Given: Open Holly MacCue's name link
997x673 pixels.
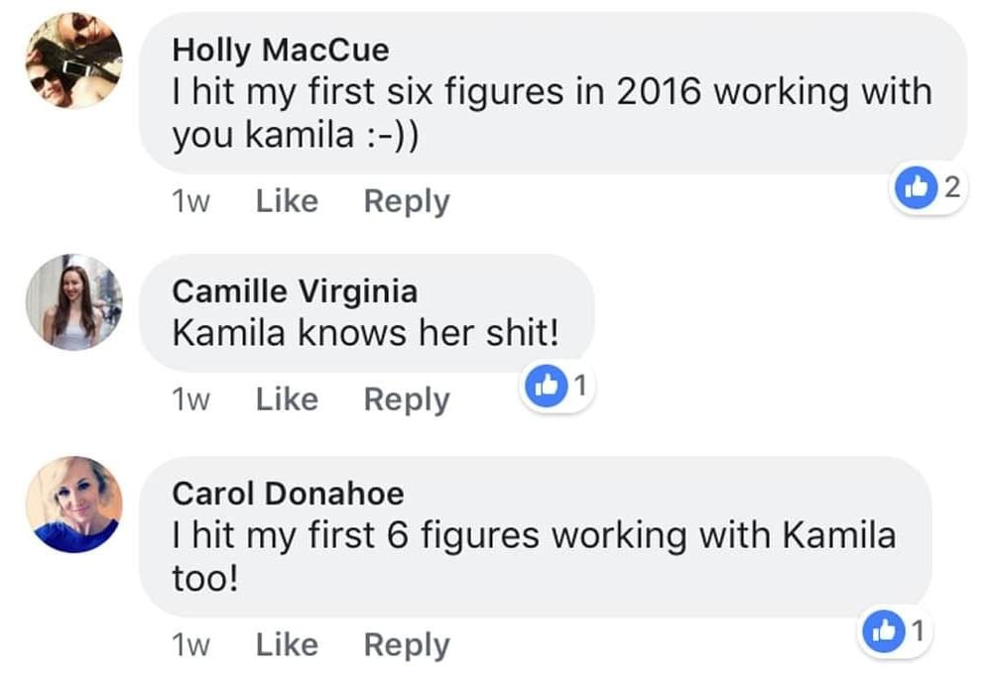Looking at the screenshot, I should [281, 51].
